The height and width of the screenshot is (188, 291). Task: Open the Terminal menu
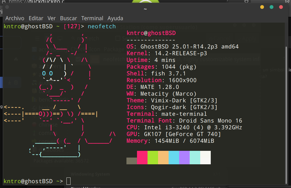[92, 18]
